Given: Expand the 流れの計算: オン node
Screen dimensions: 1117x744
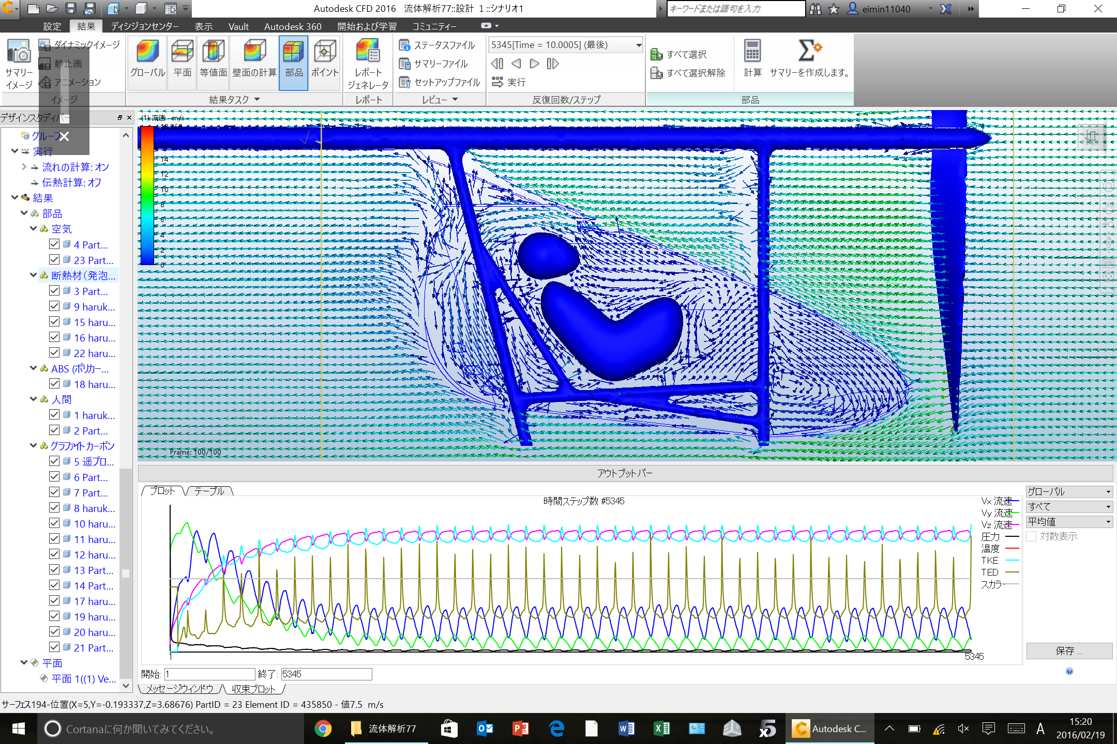Looking at the screenshot, I should click(24, 166).
